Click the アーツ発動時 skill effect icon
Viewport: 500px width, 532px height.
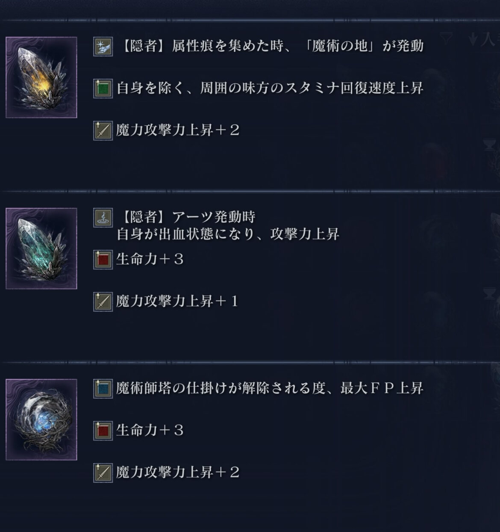103,217
